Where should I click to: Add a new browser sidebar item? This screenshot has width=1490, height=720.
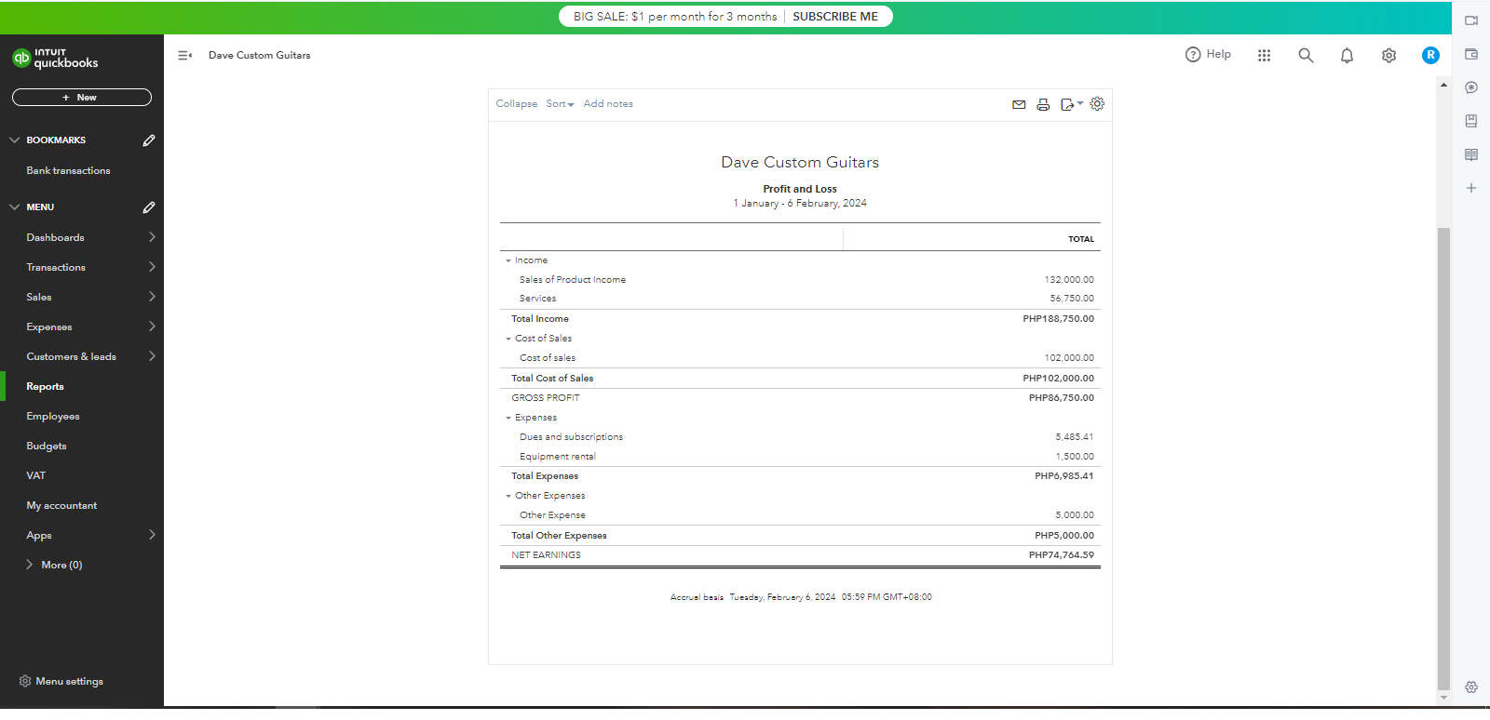[1471, 188]
